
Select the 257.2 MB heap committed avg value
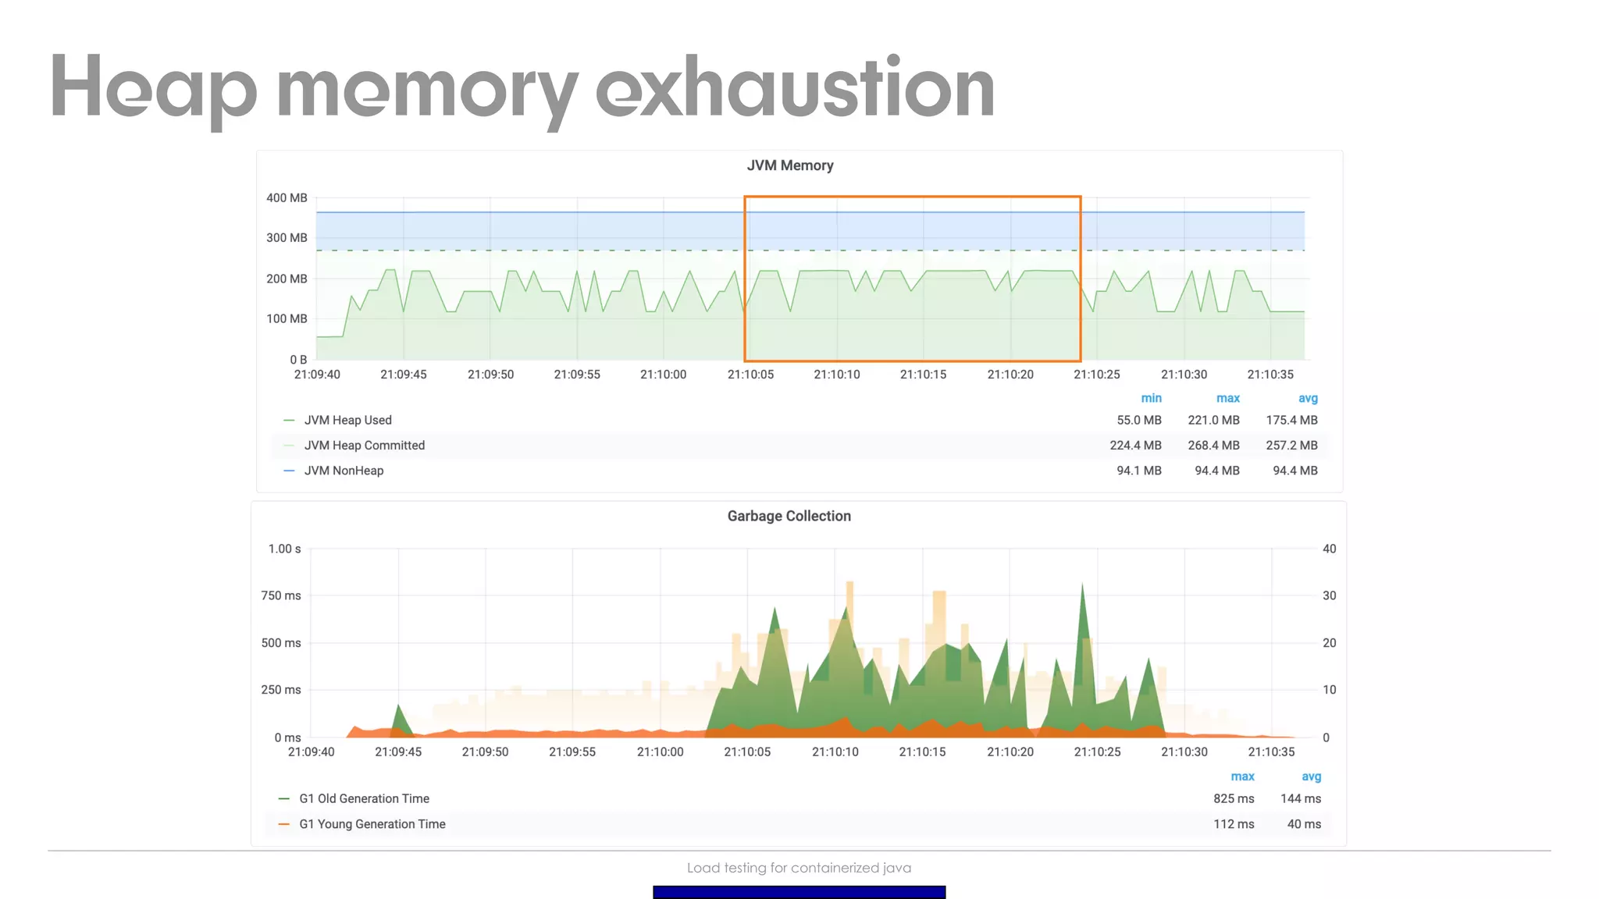coord(1291,446)
